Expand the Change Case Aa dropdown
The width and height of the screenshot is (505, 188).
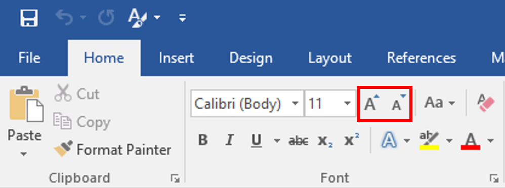coord(440,103)
